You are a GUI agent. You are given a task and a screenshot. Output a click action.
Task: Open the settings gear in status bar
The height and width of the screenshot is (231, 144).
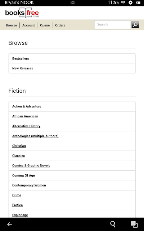tap(130, 3)
